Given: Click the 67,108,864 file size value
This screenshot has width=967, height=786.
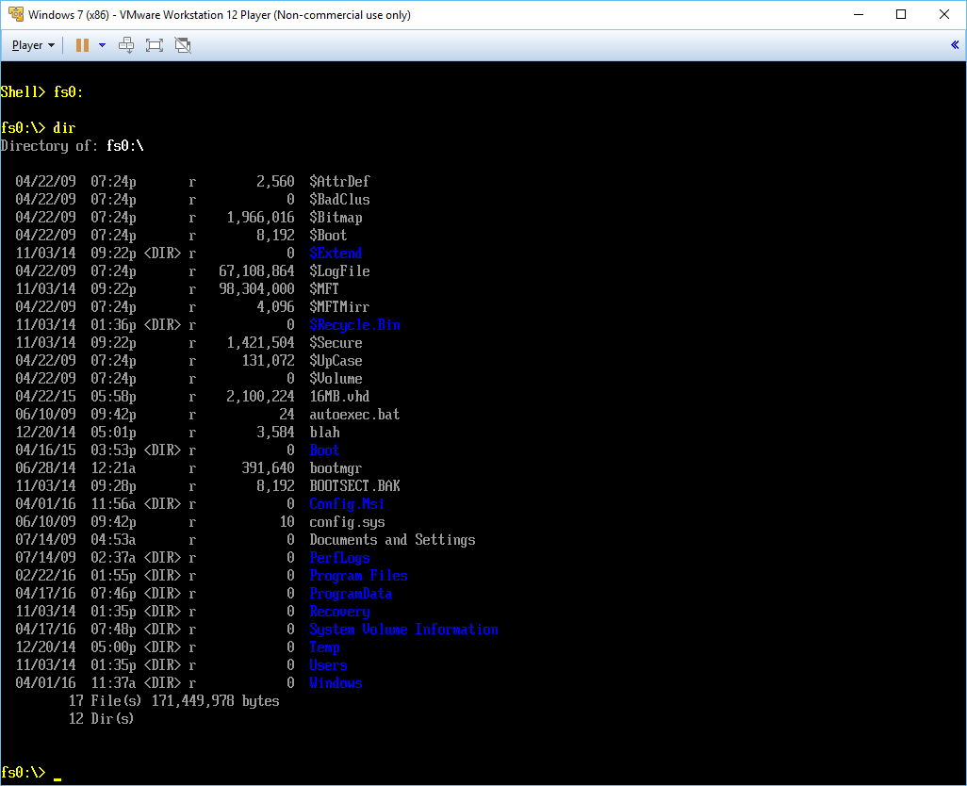Looking at the screenshot, I should point(256,270).
